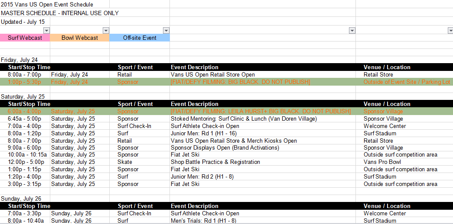Click 'Vans US Open Retail Store Open' description
The width and height of the screenshot is (453, 224).
click(x=213, y=75)
